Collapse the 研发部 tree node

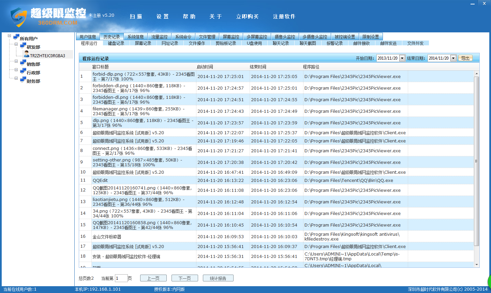pyautogui.click(x=16, y=44)
